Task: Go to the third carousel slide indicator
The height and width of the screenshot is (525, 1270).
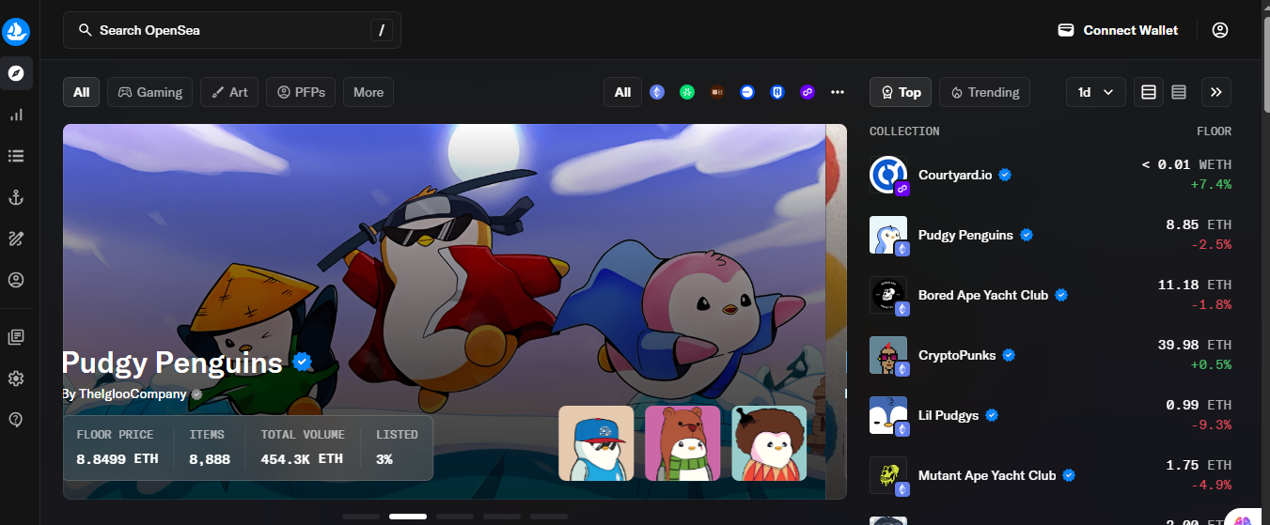Action: (x=455, y=517)
